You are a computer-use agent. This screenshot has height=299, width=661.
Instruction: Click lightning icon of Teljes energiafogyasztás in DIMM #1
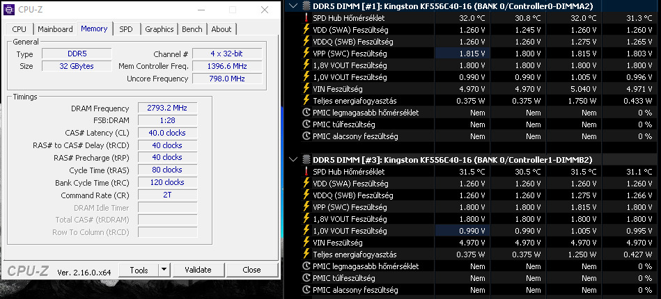pos(306,100)
